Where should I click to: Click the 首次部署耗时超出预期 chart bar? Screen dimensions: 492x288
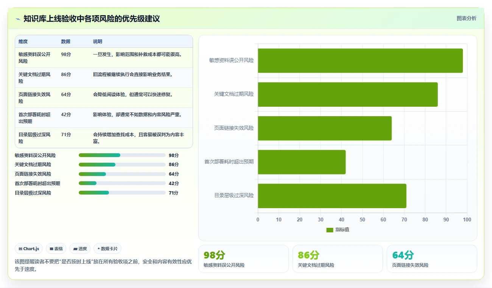(302, 162)
